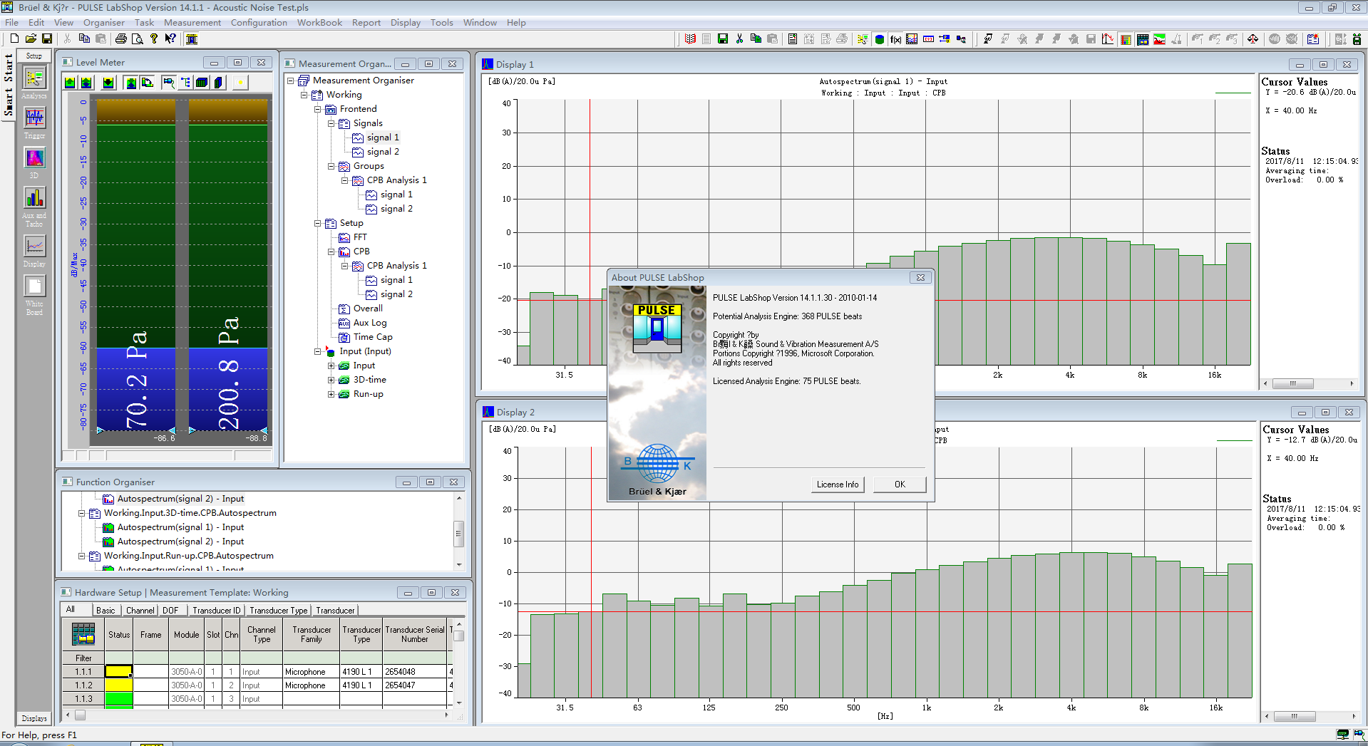Click the New document icon in toolbar
1368x746 pixels.
point(14,38)
